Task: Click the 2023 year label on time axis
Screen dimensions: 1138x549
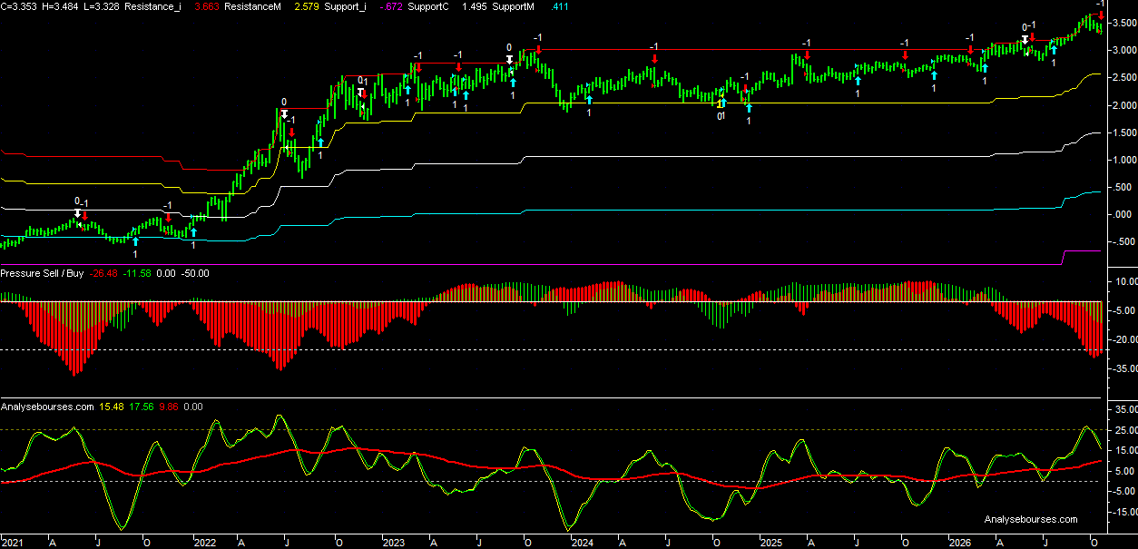Action: [x=393, y=543]
